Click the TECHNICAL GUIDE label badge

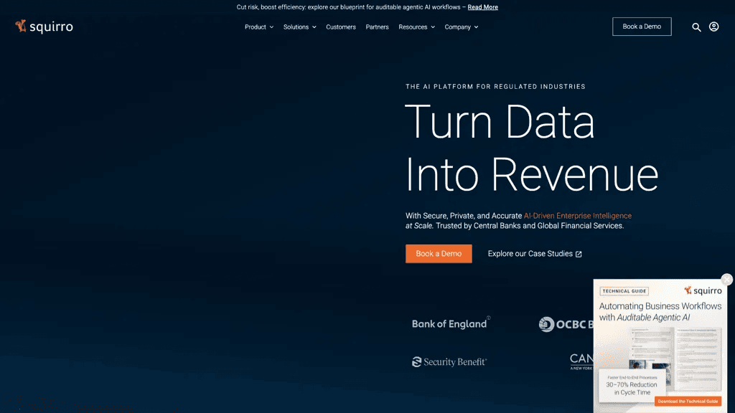click(624, 291)
